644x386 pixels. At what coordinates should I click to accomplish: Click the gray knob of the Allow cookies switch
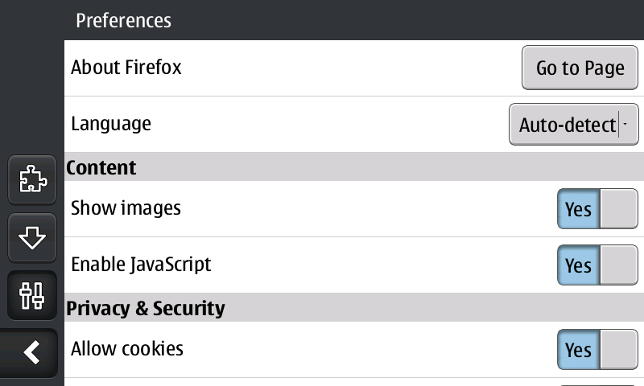(x=619, y=350)
